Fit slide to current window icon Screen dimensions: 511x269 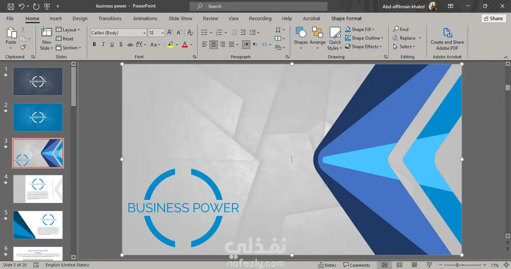(x=507, y=265)
